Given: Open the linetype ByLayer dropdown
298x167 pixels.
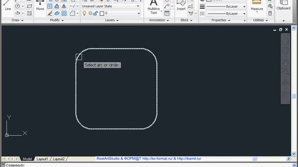Looking at the screenshot, I should [x=244, y=13].
